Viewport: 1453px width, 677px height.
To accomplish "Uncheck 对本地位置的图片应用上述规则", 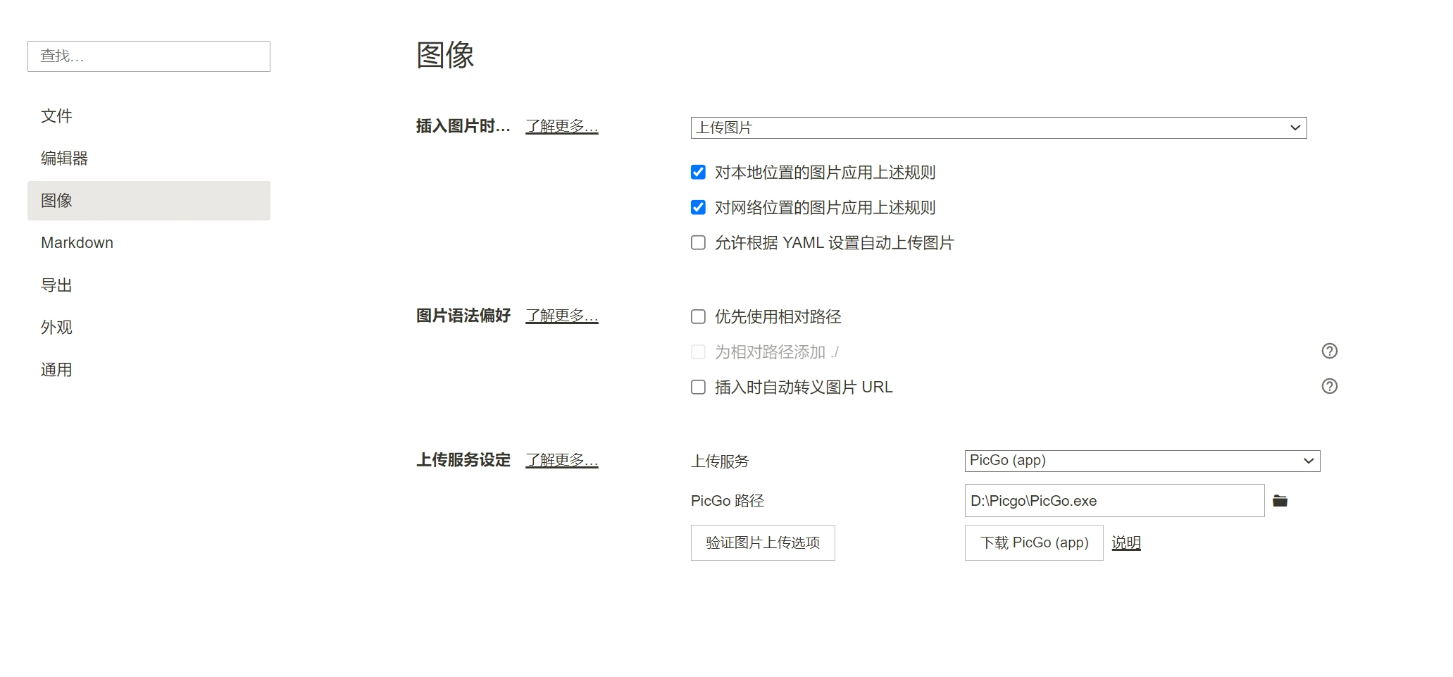I will [x=698, y=173].
